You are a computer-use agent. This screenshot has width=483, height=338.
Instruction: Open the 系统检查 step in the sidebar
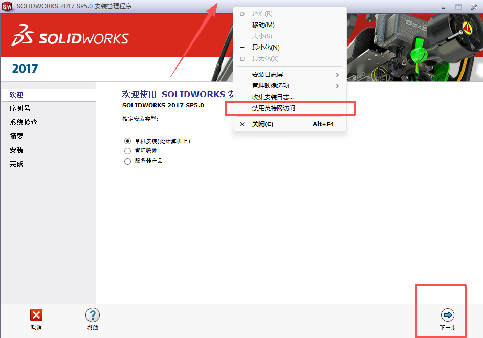click(24, 122)
